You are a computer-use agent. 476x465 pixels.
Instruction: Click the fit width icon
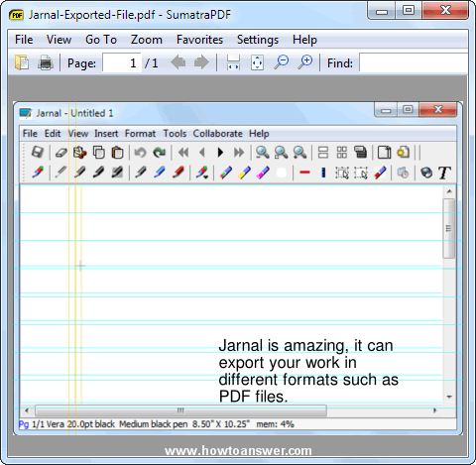233,62
